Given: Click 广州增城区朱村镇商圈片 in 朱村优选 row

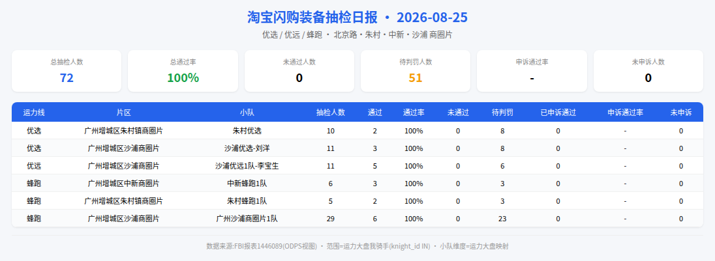Looking at the screenshot, I should click(x=123, y=131).
